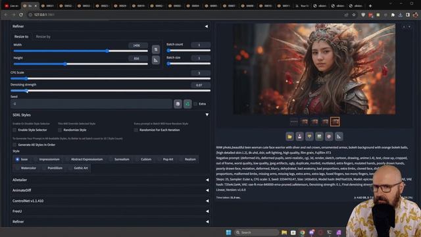
Task: Open Chrome from the taskbar
Action: click(x=303, y=232)
